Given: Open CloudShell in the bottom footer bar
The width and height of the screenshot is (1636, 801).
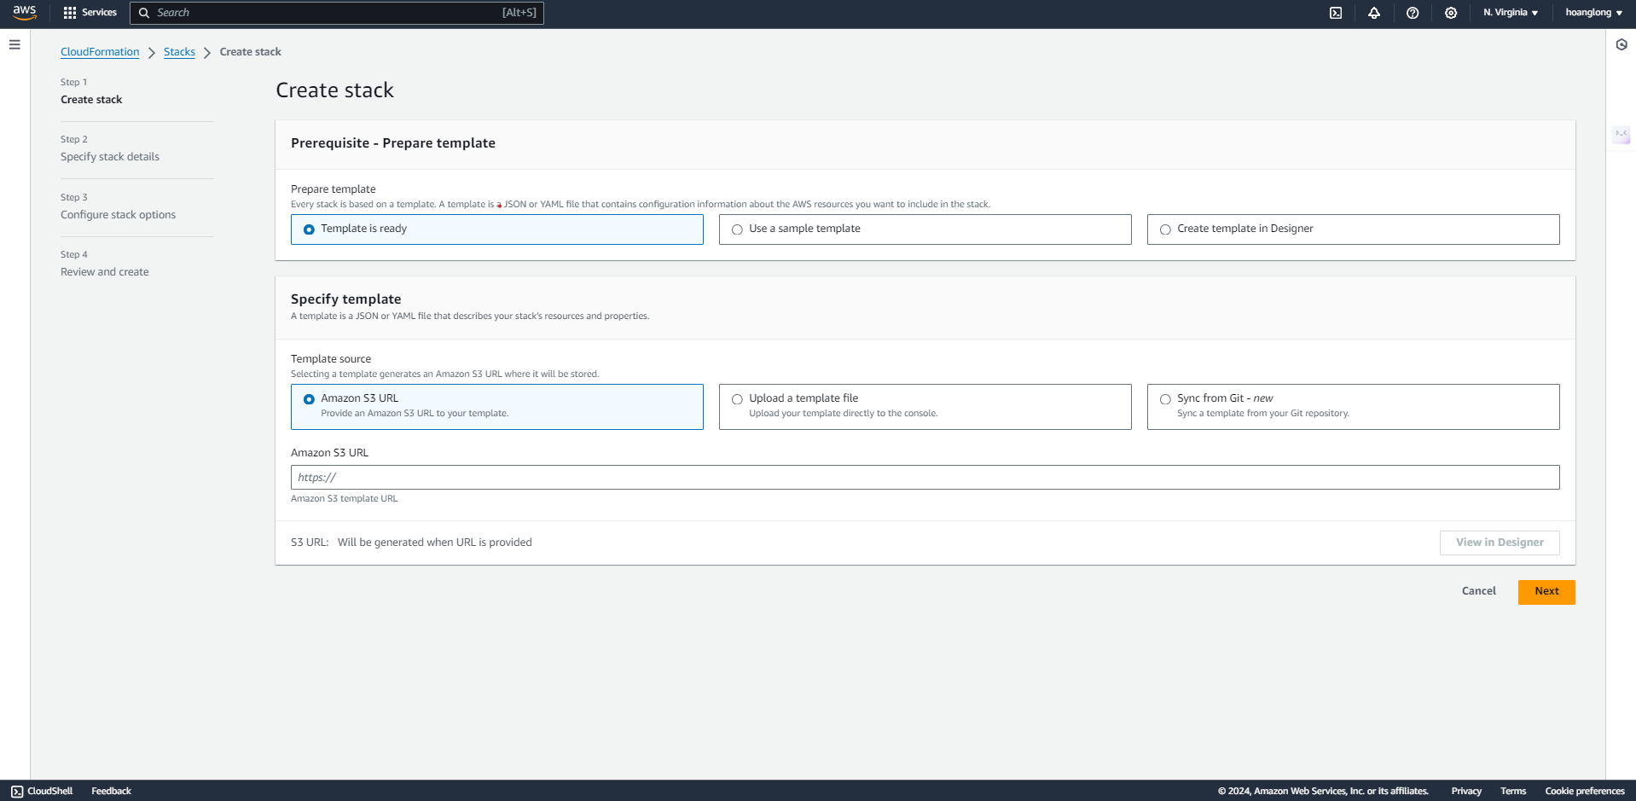Looking at the screenshot, I should [x=42, y=791].
